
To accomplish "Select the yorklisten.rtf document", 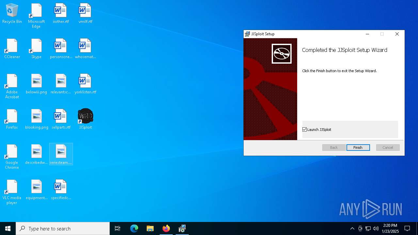I will point(85,84).
